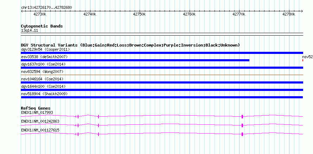Viewport: 313px width, 154px height.
Task: Click the esv33538 (deSmith2007) label
Action: click(44, 57)
